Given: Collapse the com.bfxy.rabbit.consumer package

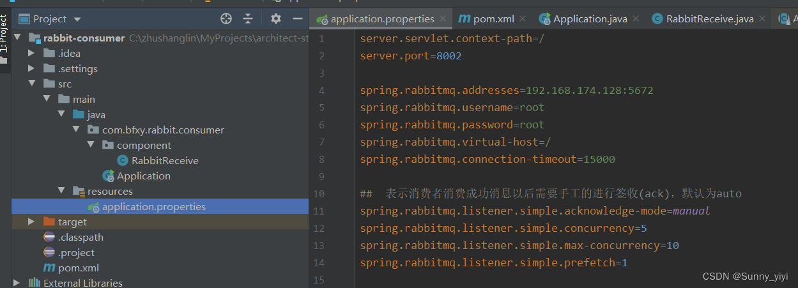Looking at the screenshot, I should click(76, 130).
